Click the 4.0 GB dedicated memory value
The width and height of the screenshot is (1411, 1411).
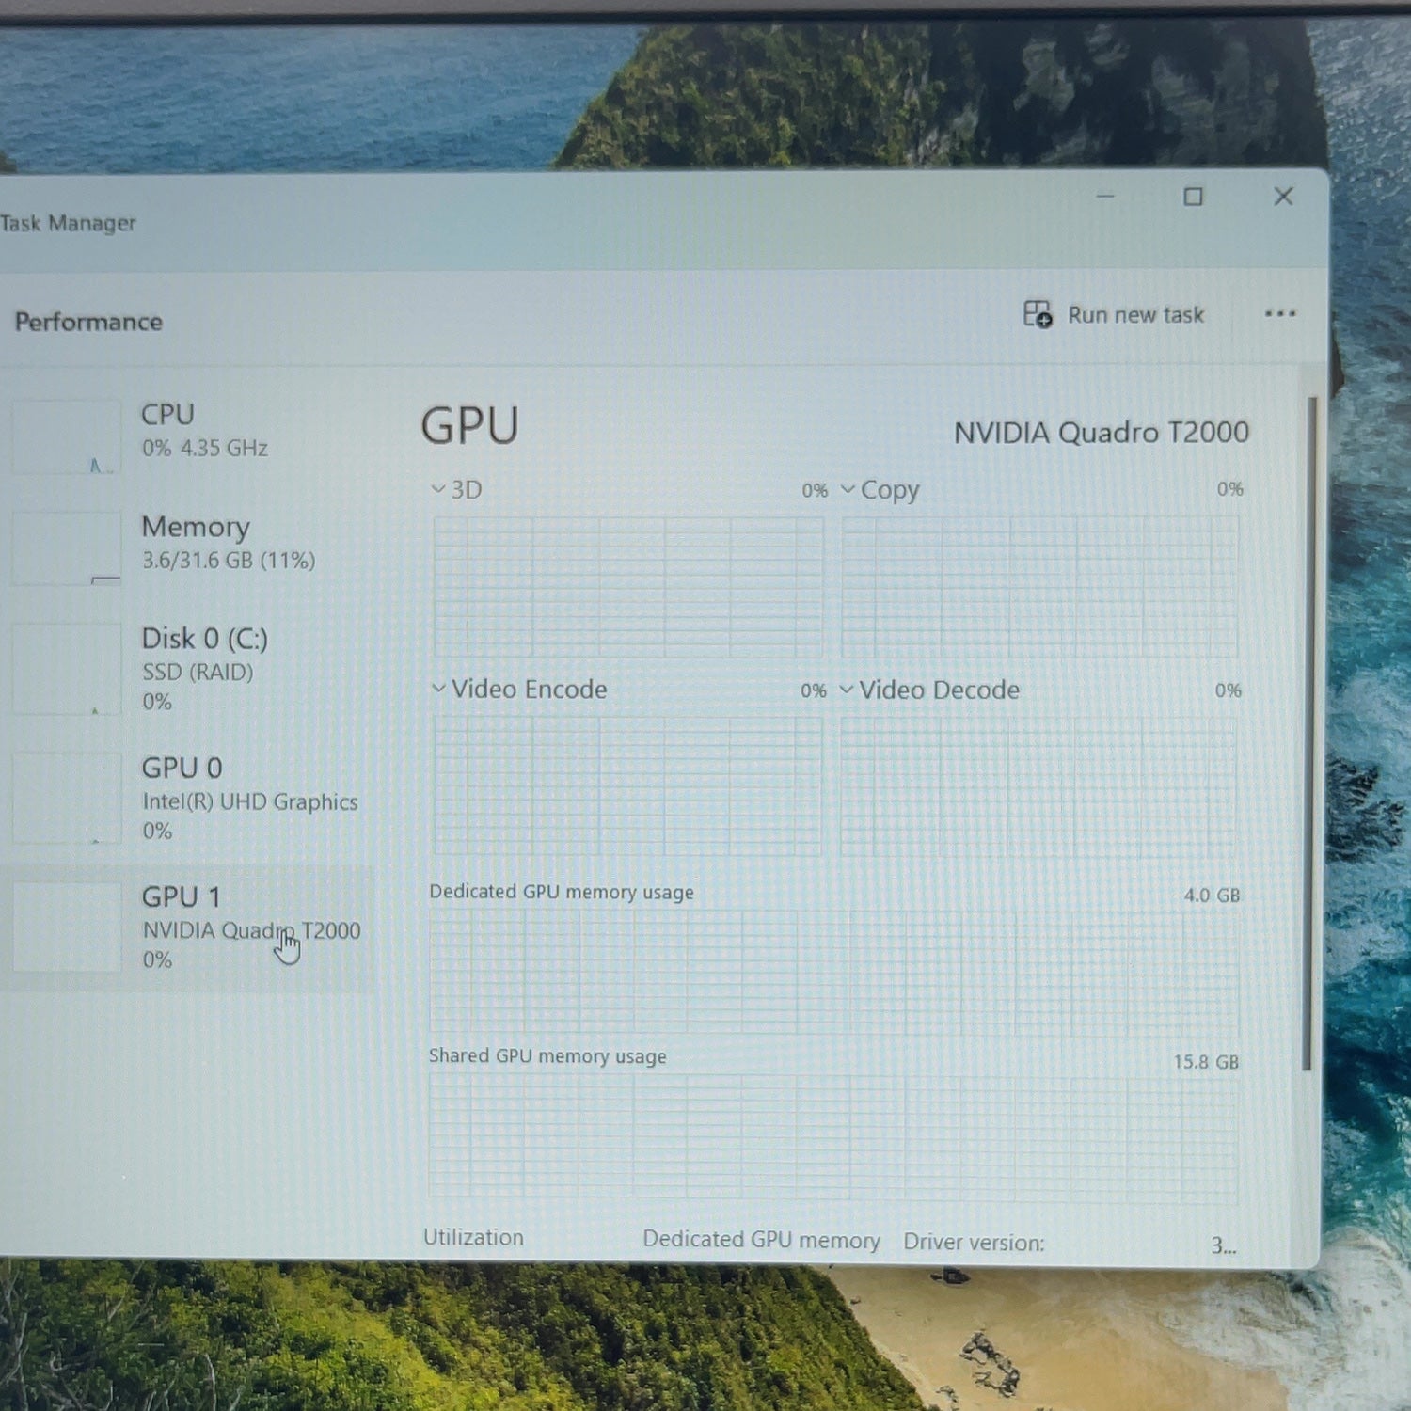pyautogui.click(x=1212, y=896)
